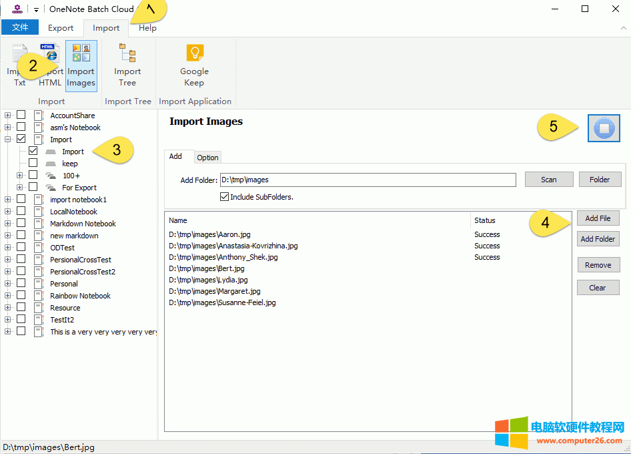This screenshot has width=631, height=454.
Task: Select the Import Images tool
Action: coord(81,64)
